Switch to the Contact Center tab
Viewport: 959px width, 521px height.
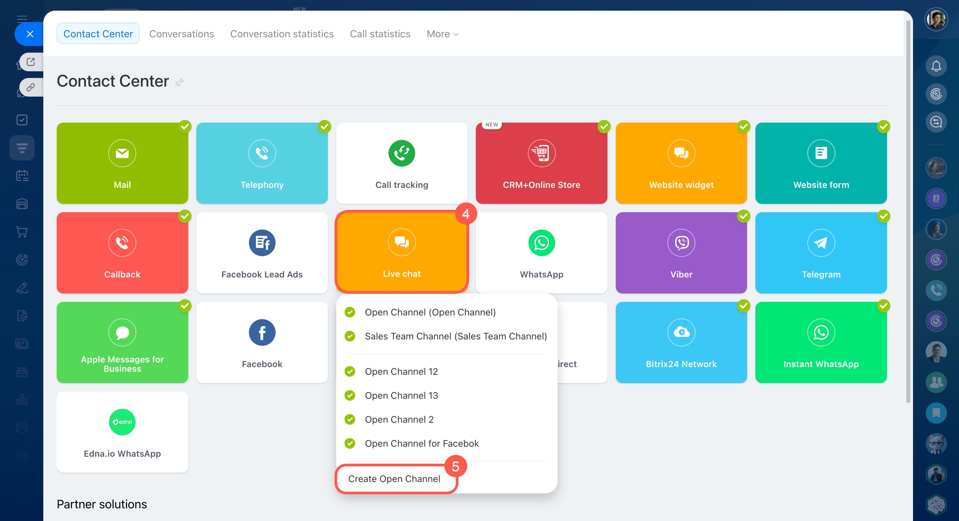[x=98, y=34]
